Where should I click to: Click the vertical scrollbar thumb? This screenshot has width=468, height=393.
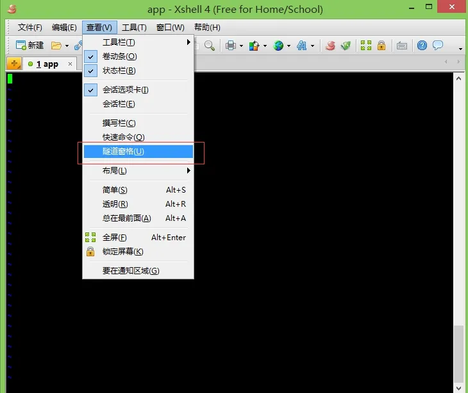[x=459, y=354]
